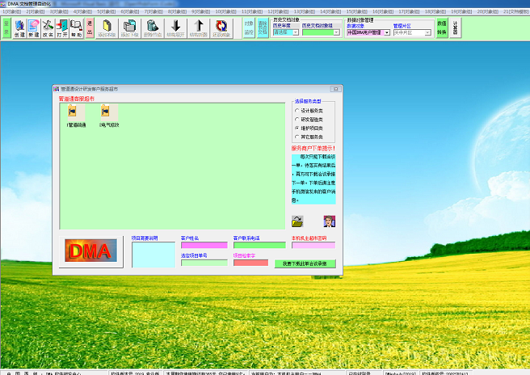This screenshot has width=530, height=375.
Task: Switch to the 15[对象组] tab
Action: click(x=356, y=11)
